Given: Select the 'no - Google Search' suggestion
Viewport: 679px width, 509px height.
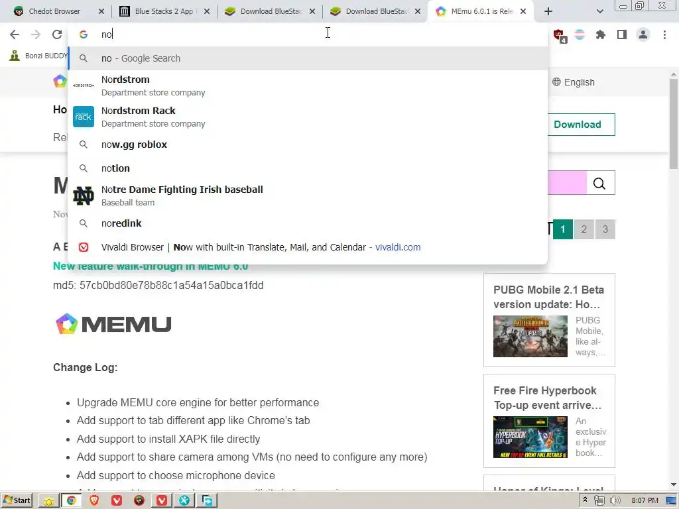Looking at the screenshot, I should [308, 58].
